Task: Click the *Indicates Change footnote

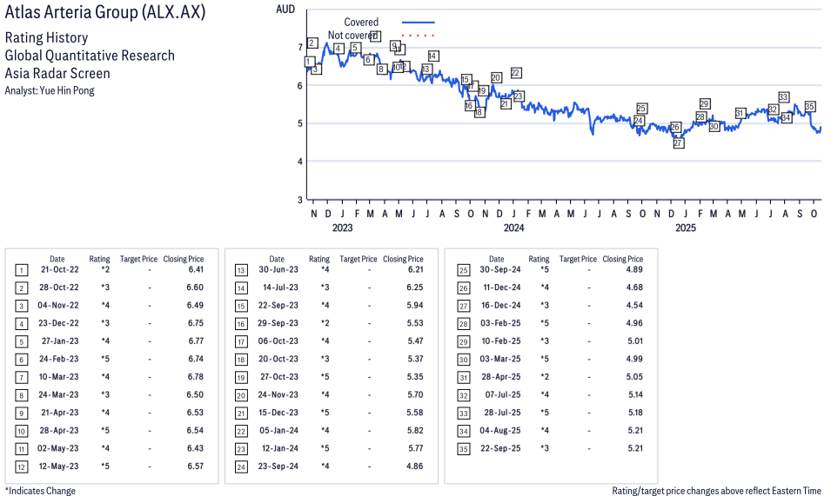Action: 40,490
